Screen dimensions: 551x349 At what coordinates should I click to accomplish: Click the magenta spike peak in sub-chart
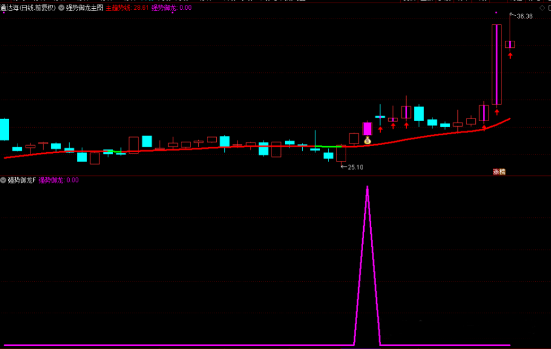(x=368, y=188)
